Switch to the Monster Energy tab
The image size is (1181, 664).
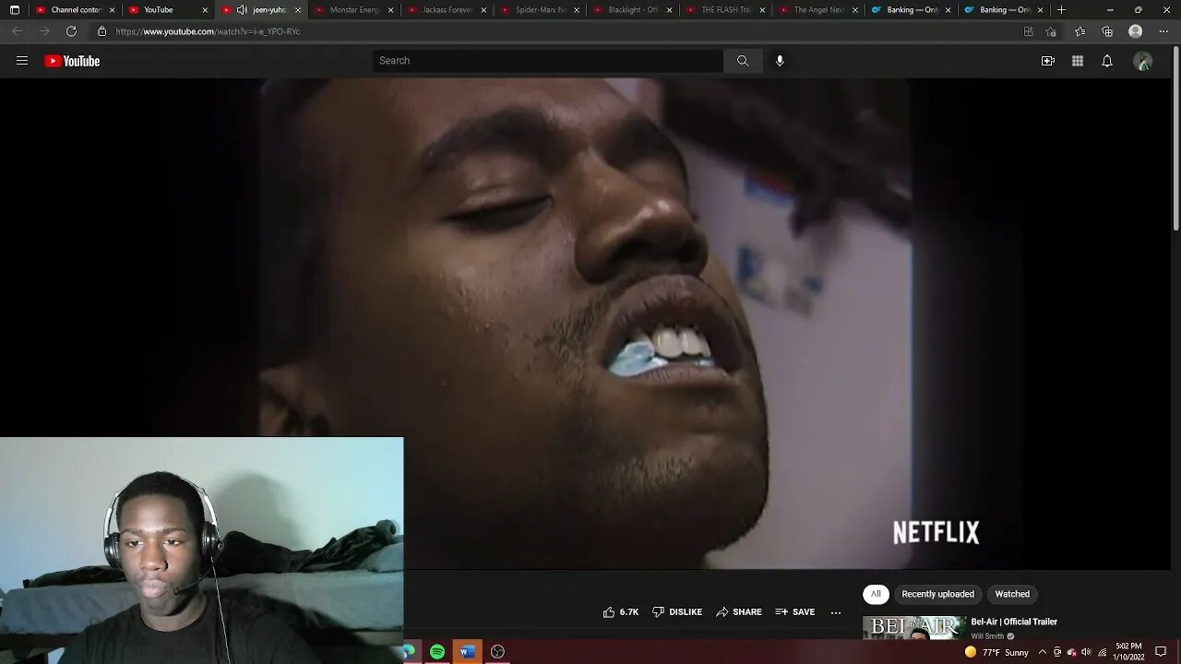pos(354,10)
